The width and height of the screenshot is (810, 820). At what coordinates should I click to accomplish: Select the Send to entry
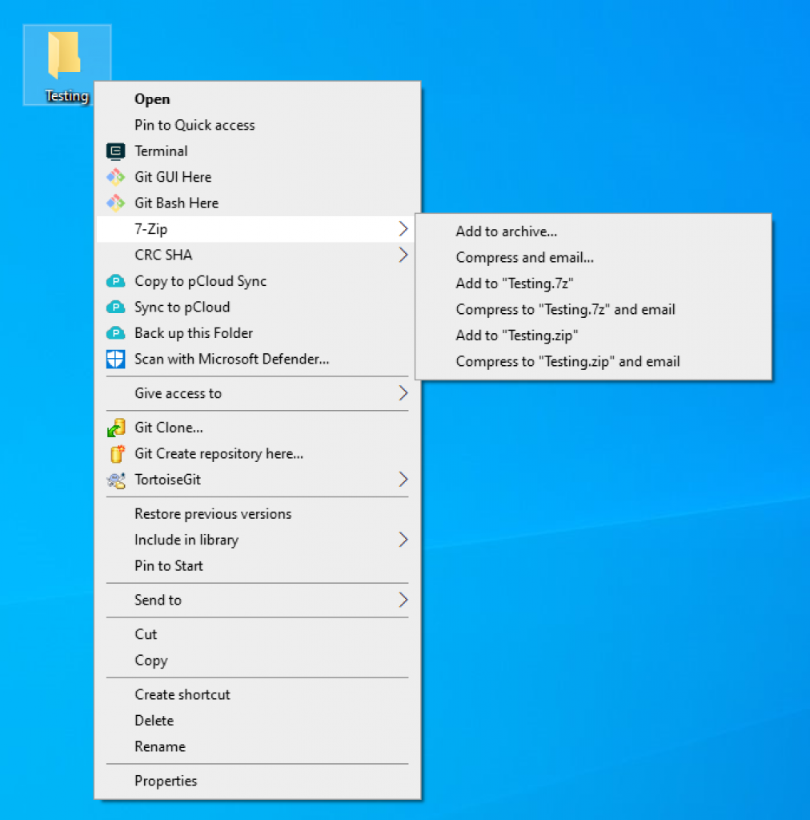pos(258,600)
